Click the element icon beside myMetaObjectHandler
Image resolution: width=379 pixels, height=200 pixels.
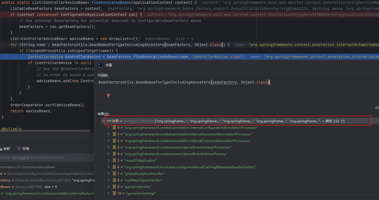click(114, 180)
